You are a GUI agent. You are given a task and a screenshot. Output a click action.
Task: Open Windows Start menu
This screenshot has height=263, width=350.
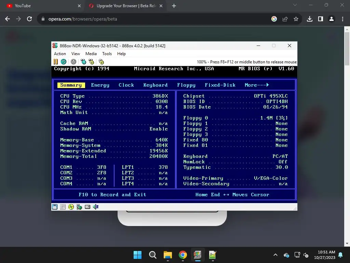click(137, 255)
